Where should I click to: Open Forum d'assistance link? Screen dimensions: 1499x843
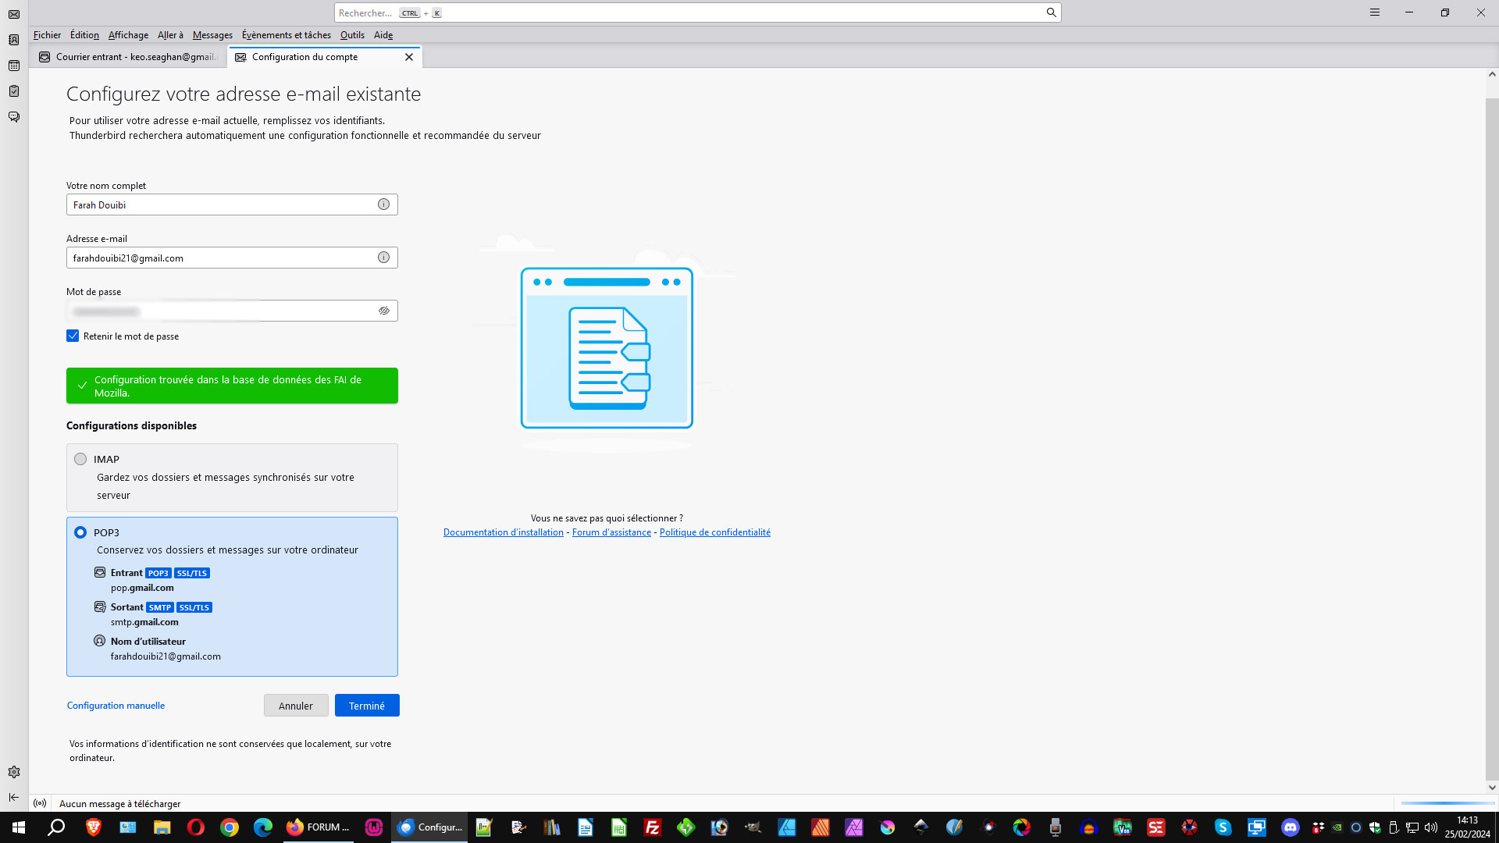[x=611, y=532]
